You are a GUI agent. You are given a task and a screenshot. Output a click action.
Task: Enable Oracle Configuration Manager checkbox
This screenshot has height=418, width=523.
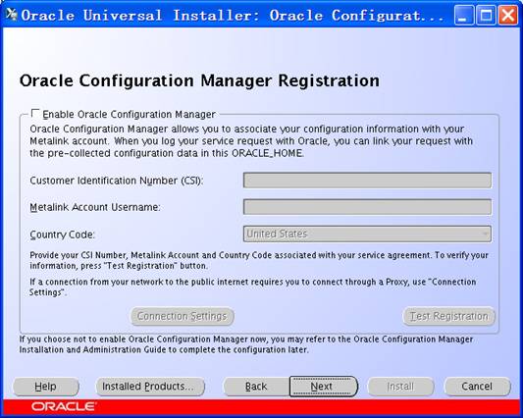point(35,114)
